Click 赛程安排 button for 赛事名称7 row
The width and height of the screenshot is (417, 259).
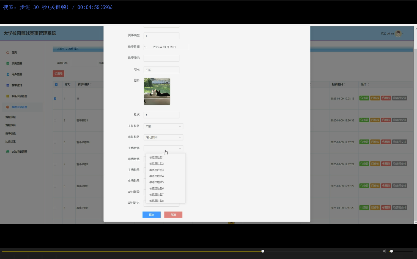[399, 207]
